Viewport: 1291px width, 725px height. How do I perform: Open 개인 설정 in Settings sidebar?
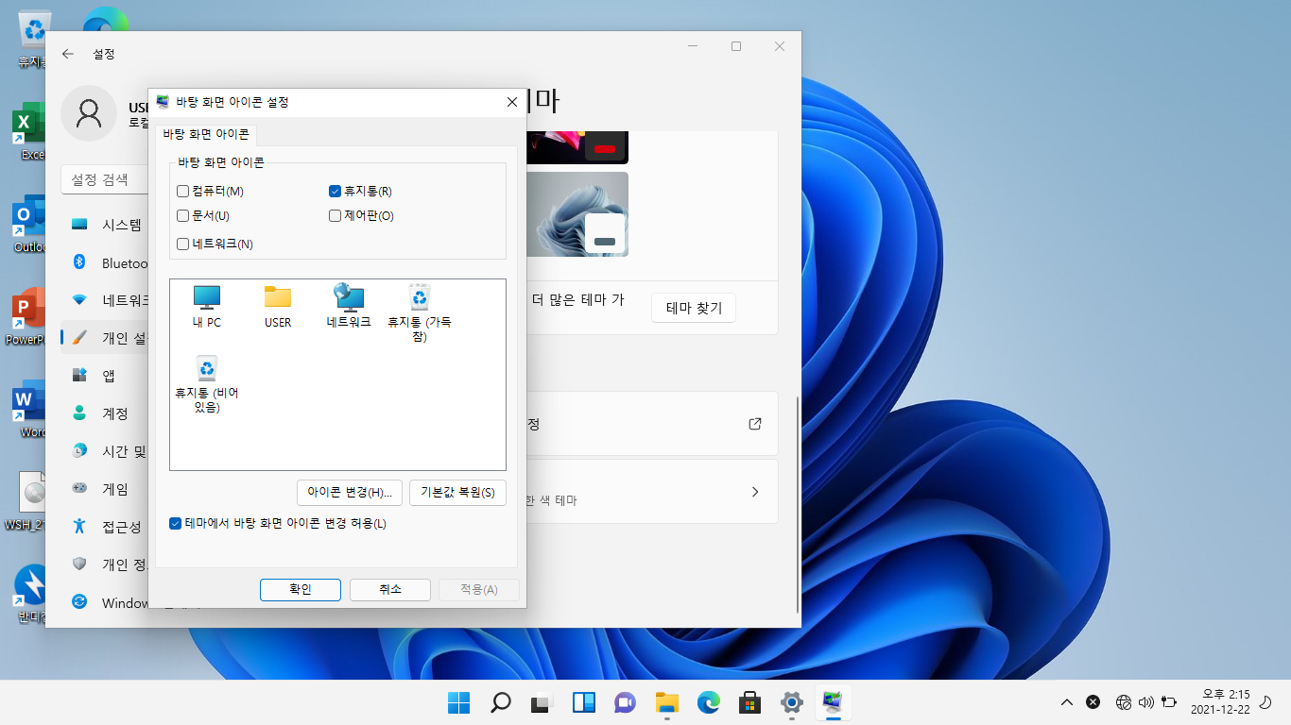pos(106,338)
